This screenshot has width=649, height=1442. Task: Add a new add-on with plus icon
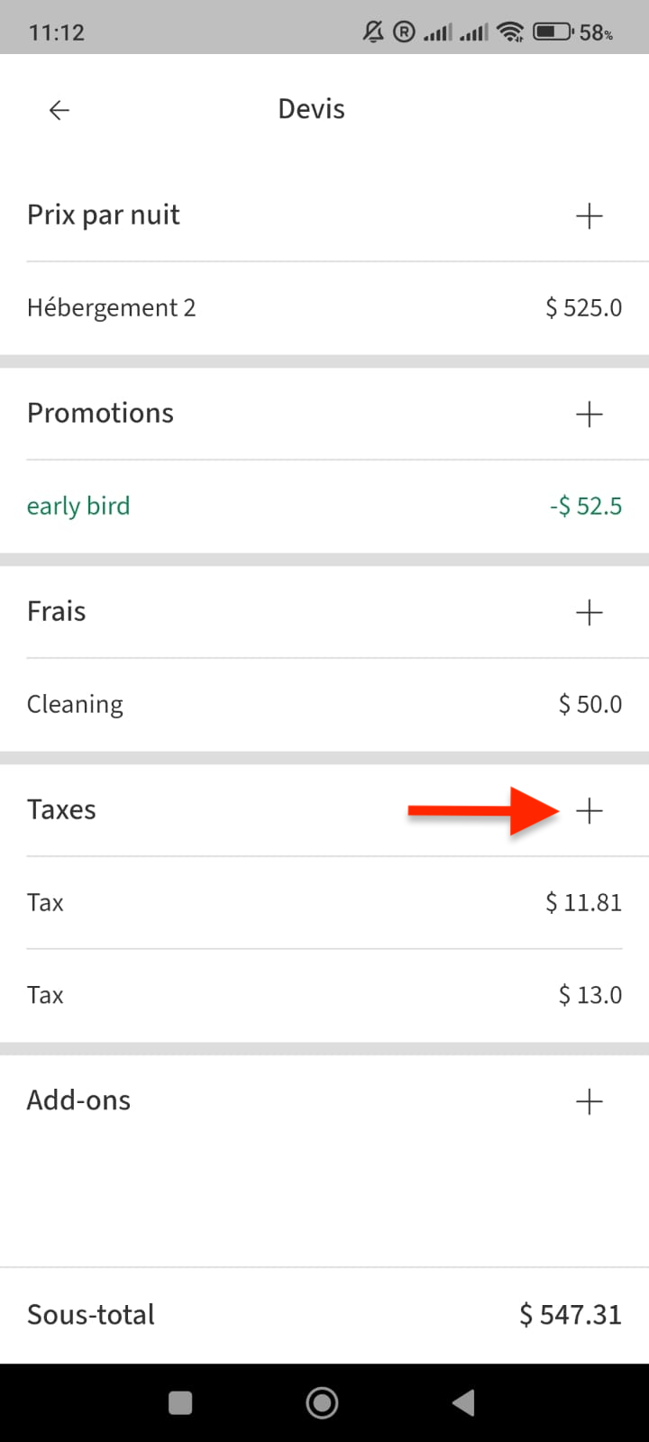pos(589,1101)
